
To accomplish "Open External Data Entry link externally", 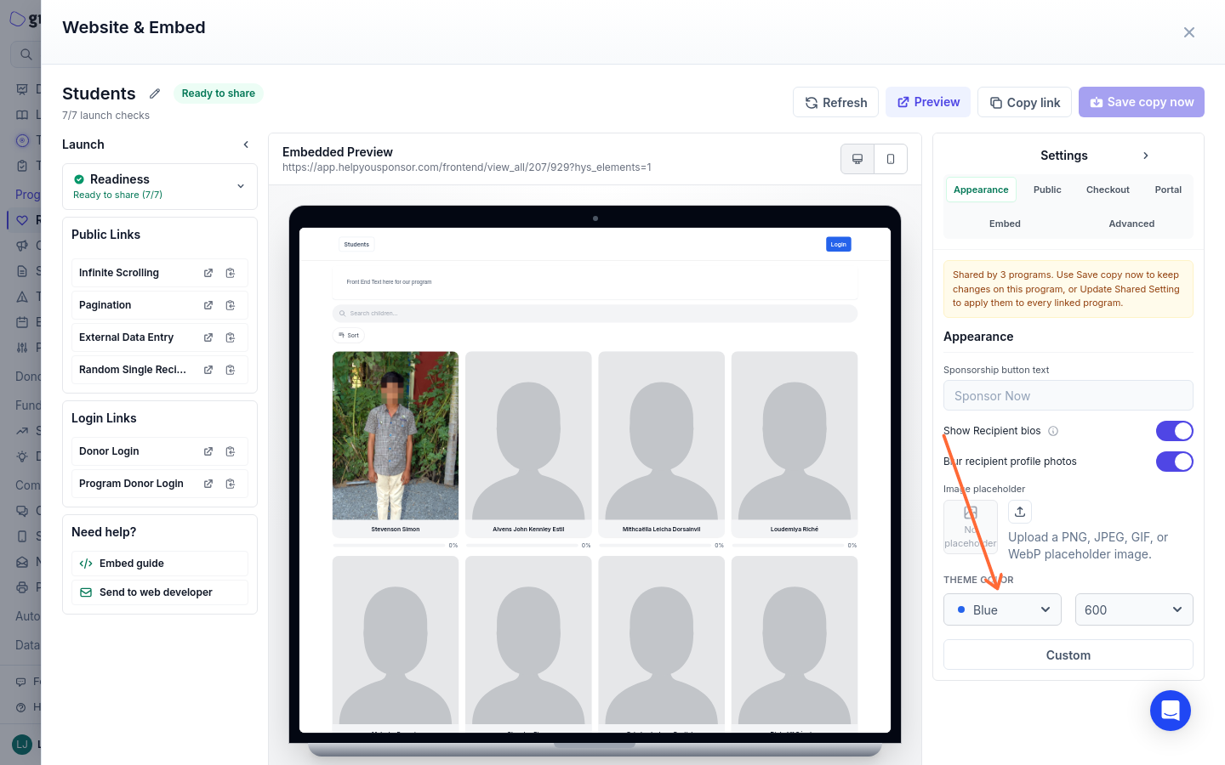I will (208, 337).
